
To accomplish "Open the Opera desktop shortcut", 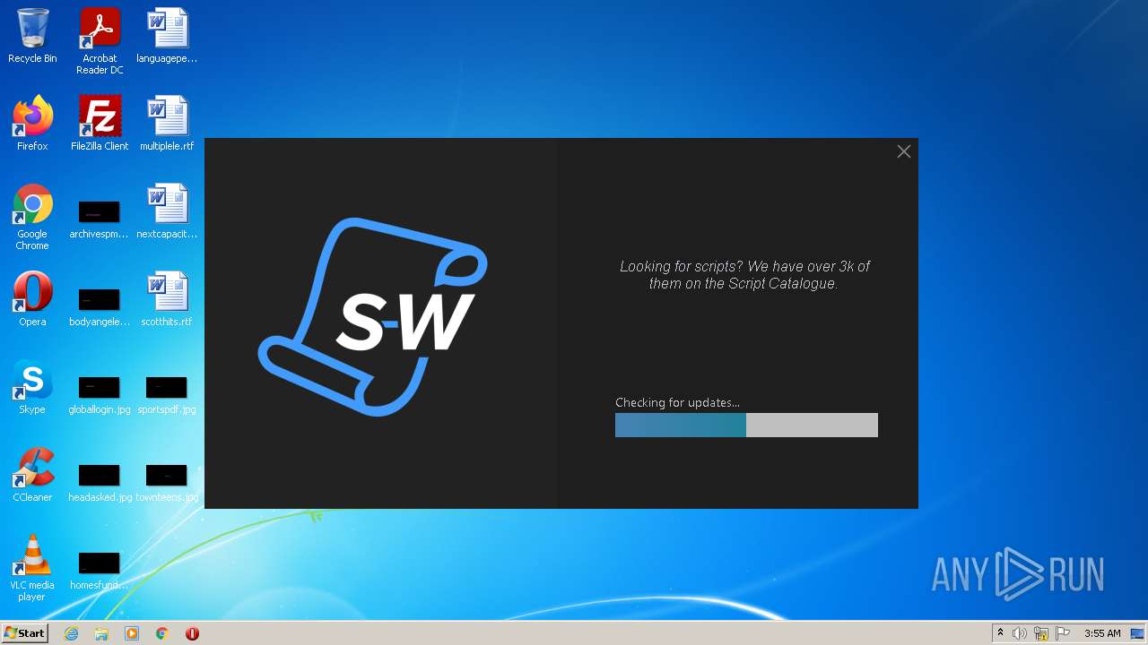I will point(32,299).
